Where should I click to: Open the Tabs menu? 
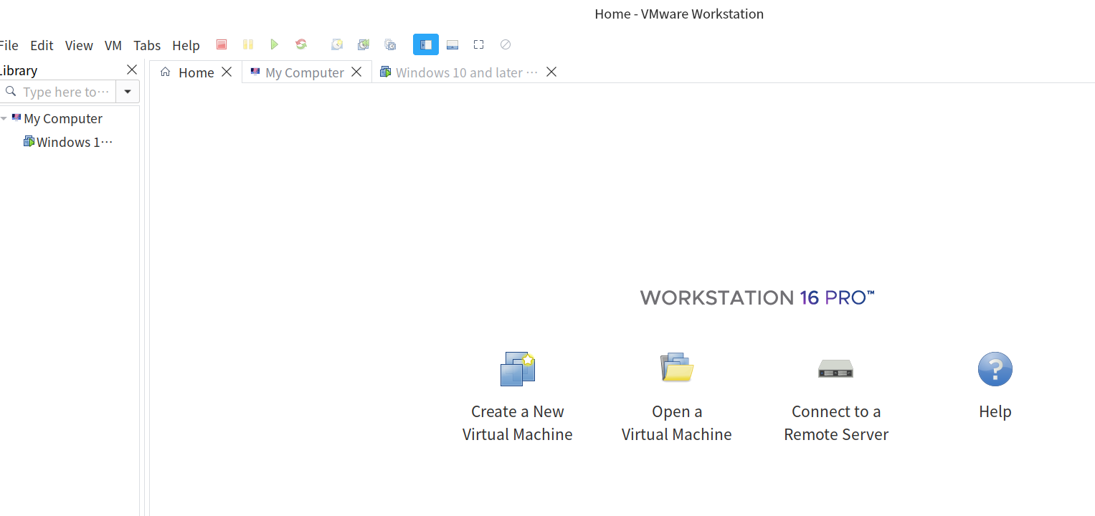[x=147, y=45]
